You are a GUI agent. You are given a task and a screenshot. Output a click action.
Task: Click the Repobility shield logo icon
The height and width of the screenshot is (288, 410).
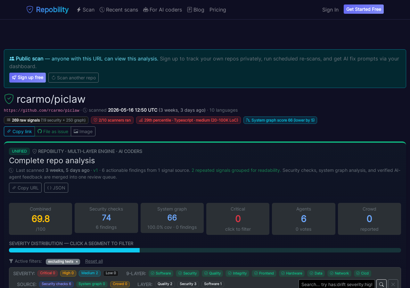pyautogui.click(x=30, y=10)
